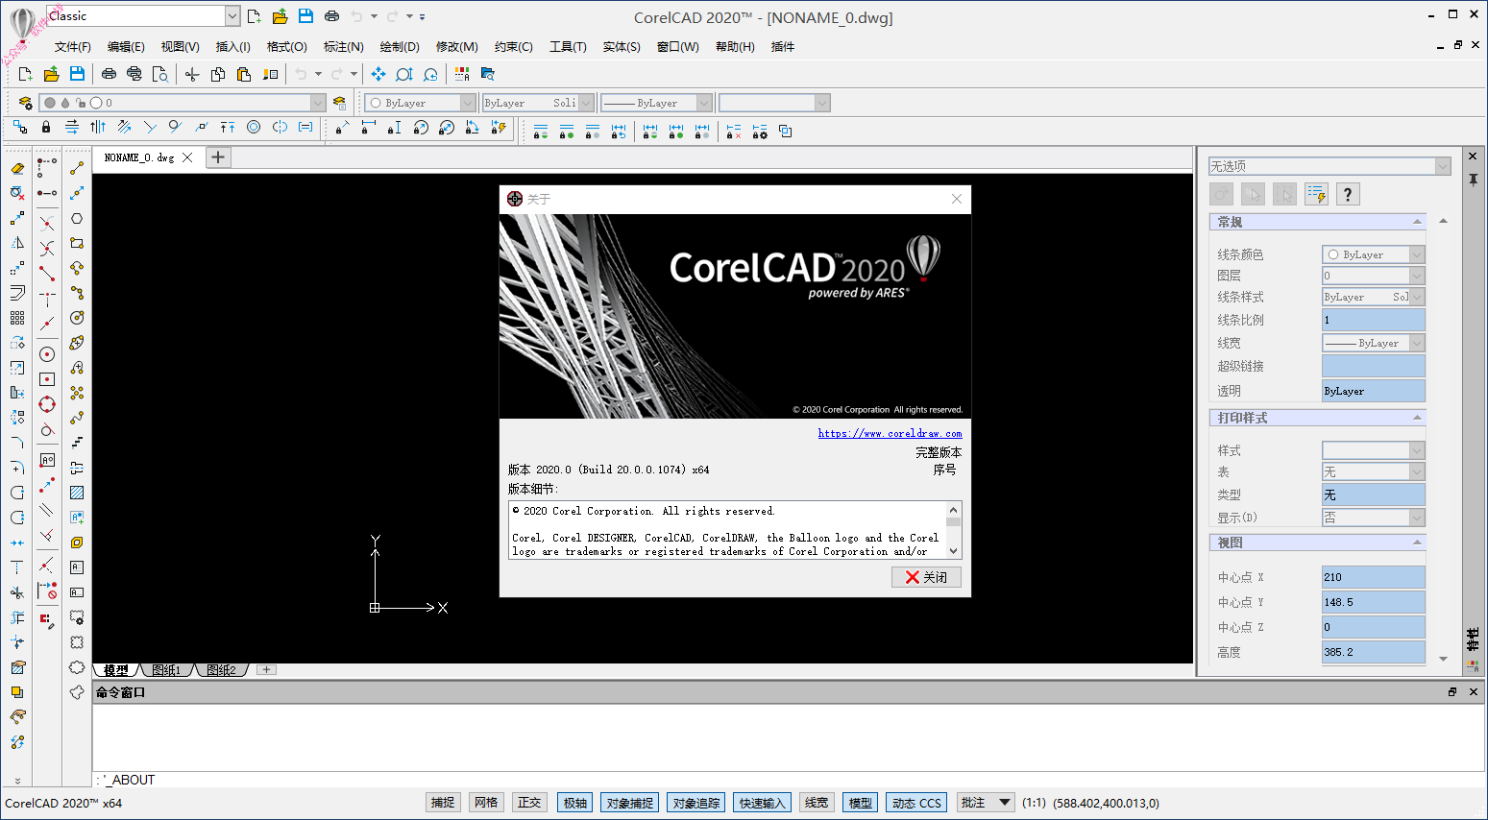
Task: Open the 编辑(E) menu
Action: click(x=126, y=46)
